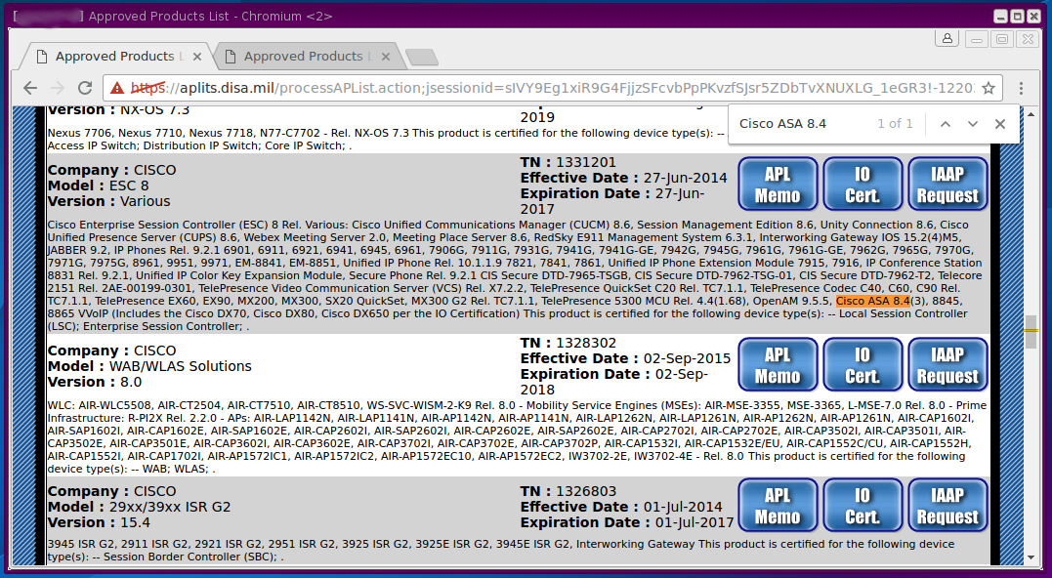Bookmark this page with the star icon
The image size is (1052, 578).
pyautogui.click(x=989, y=88)
